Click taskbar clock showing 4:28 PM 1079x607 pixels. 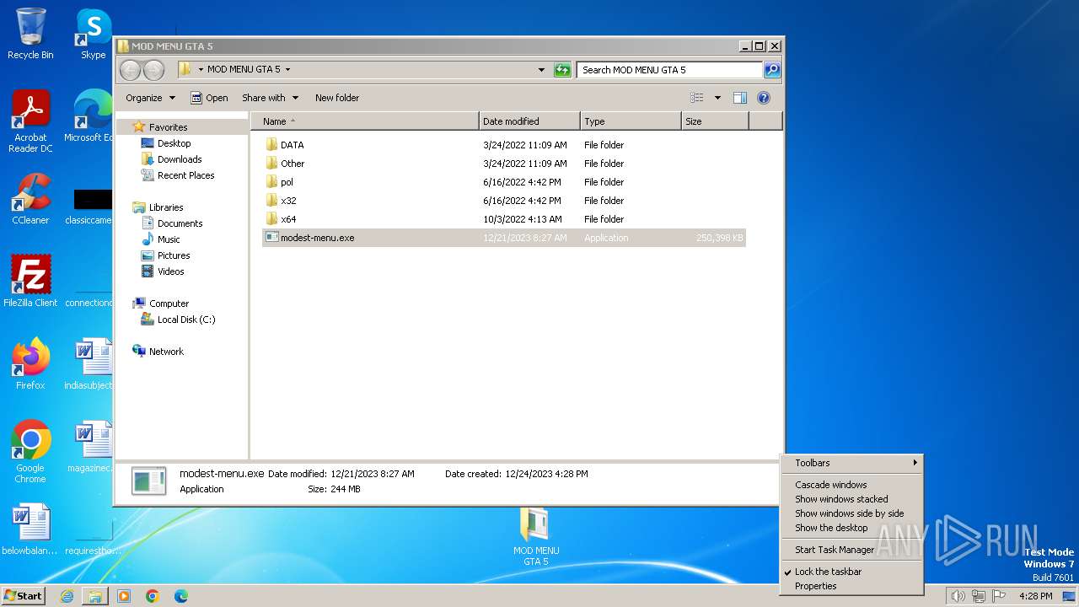[x=1035, y=596]
